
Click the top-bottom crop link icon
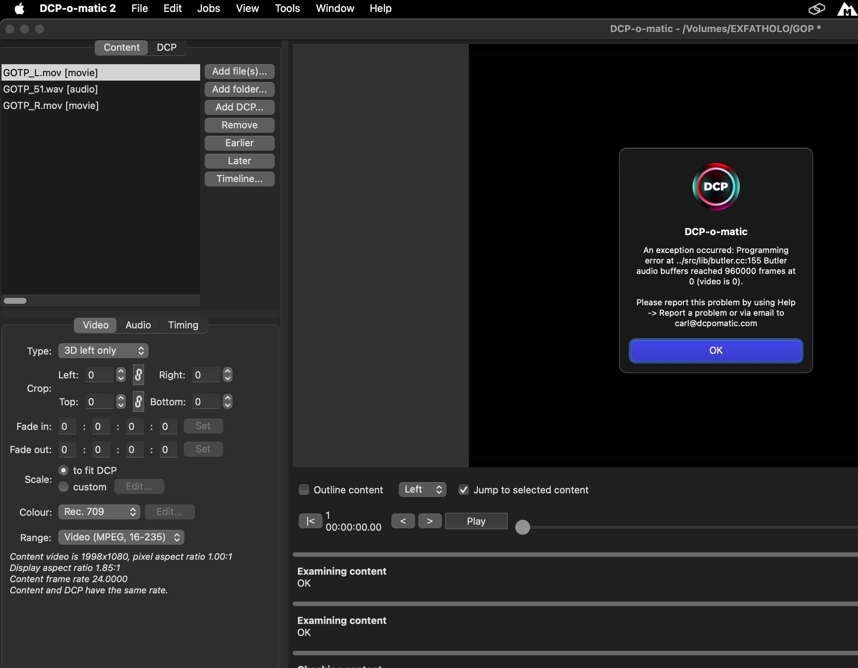(138, 401)
